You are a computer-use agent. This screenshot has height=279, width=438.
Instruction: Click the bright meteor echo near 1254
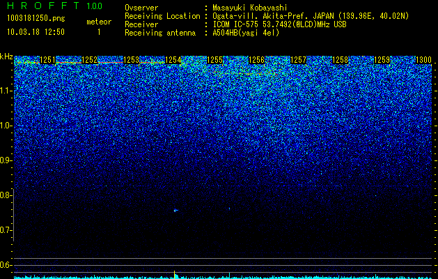175,211
